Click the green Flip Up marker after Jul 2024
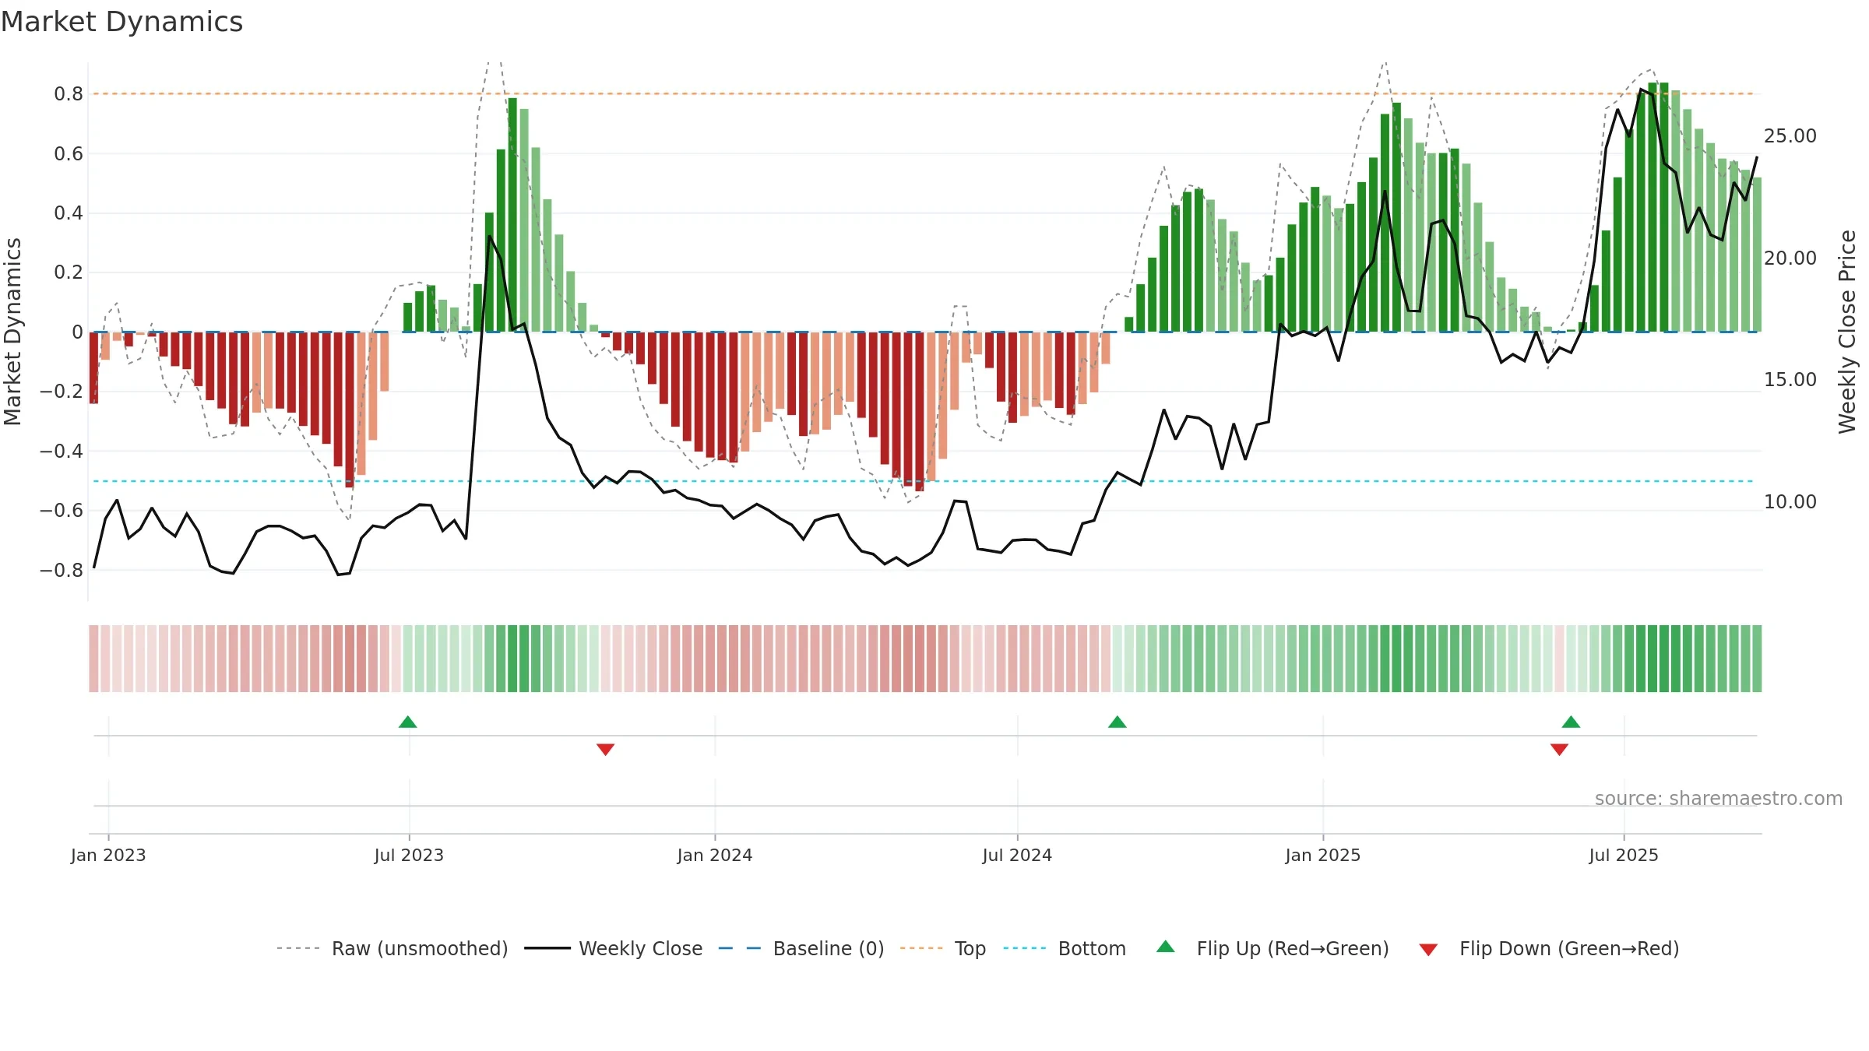The image size is (1869, 1051). click(x=1117, y=722)
